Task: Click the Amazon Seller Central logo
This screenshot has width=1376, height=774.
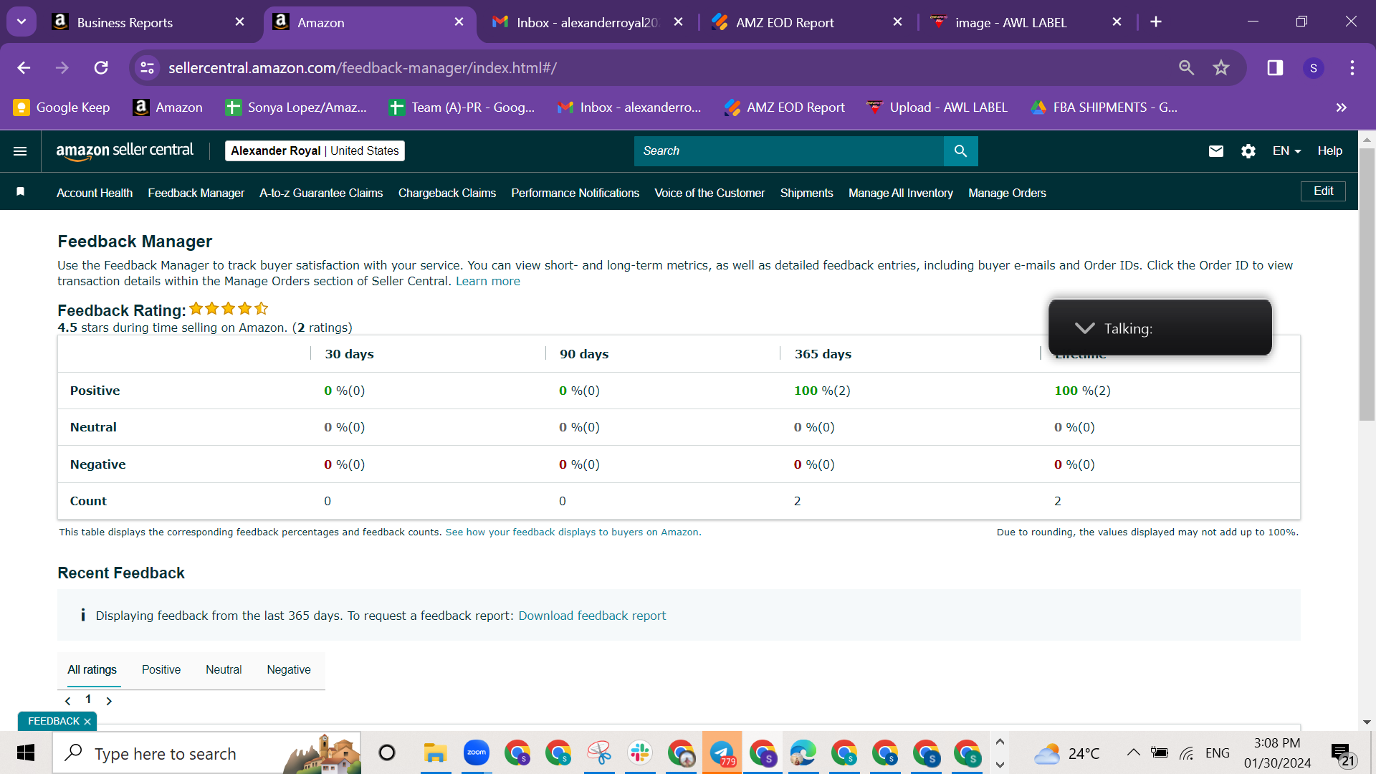Action: tap(125, 151)
